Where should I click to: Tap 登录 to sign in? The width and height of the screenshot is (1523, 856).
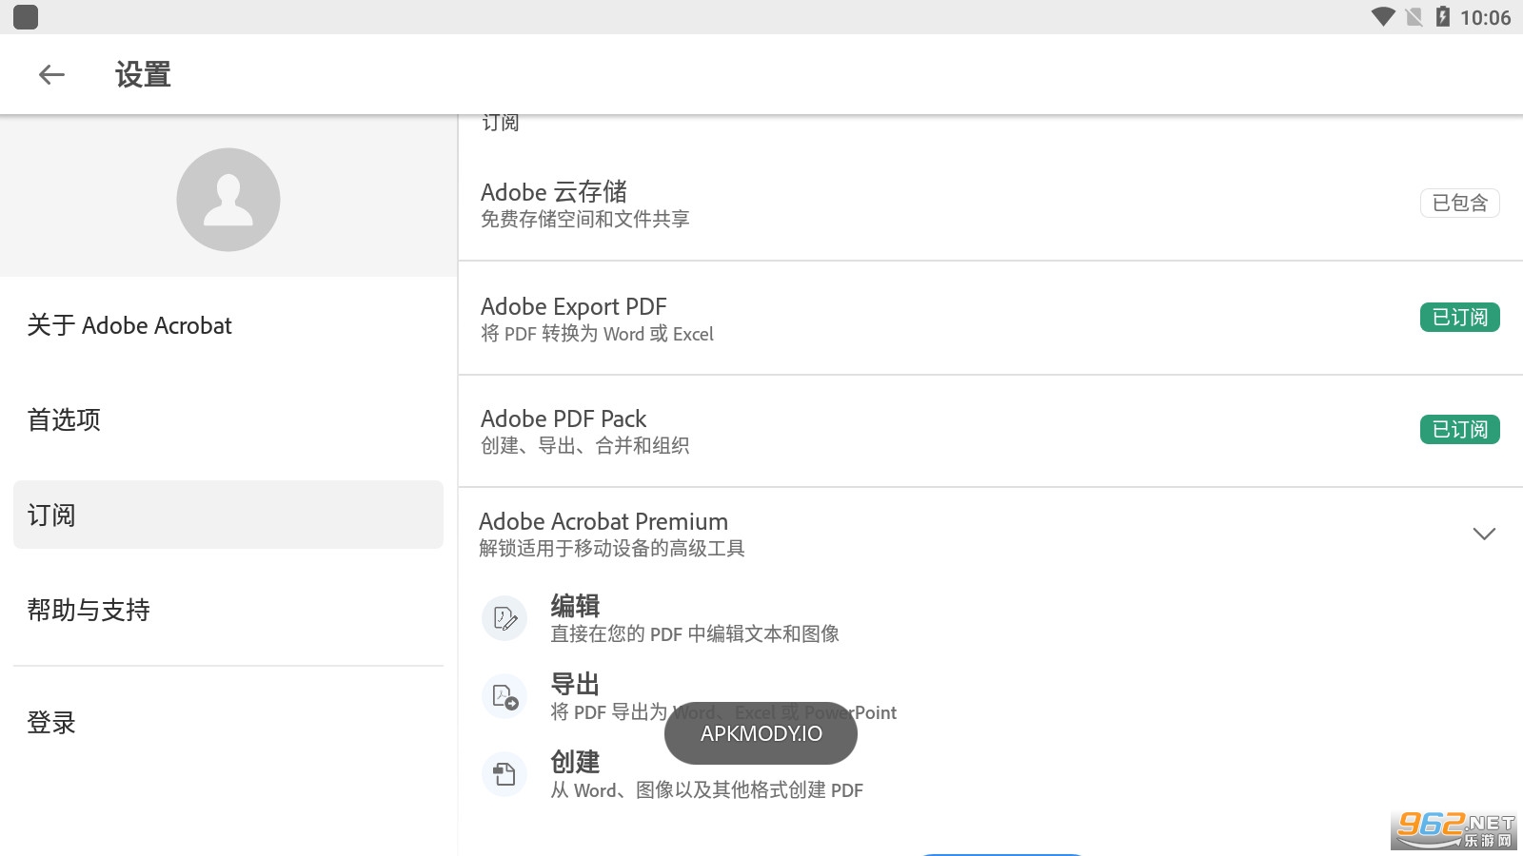pyautogui.click(x=51, y=723)
